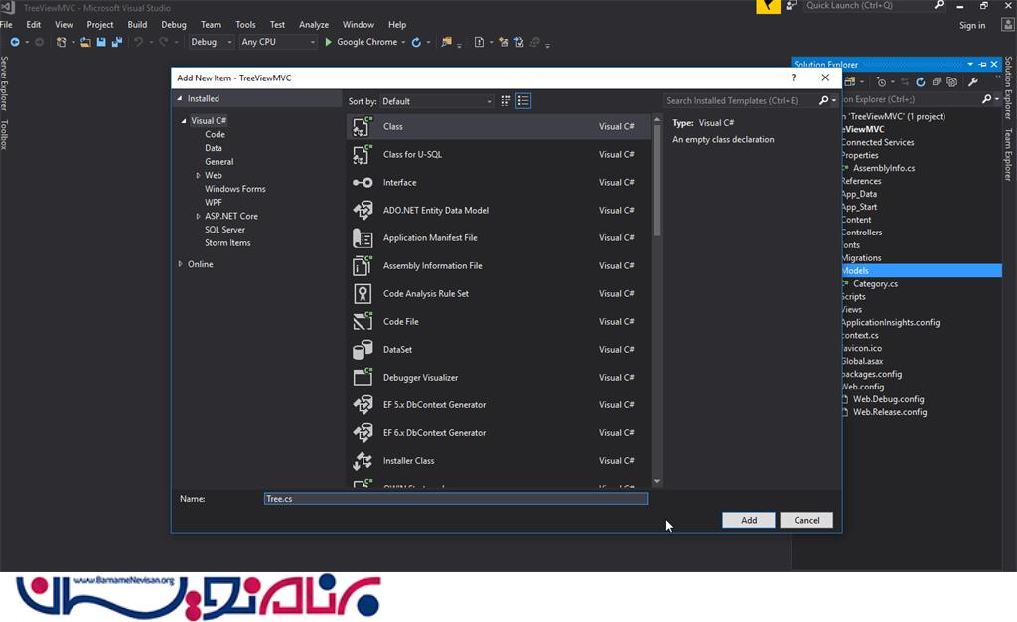The width and height of the screenshot is (1017, 622).
Task: Click the Find in Files toolbar icon
Action: 446,42
